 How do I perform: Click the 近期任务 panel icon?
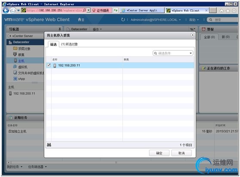tap(10, 118)
